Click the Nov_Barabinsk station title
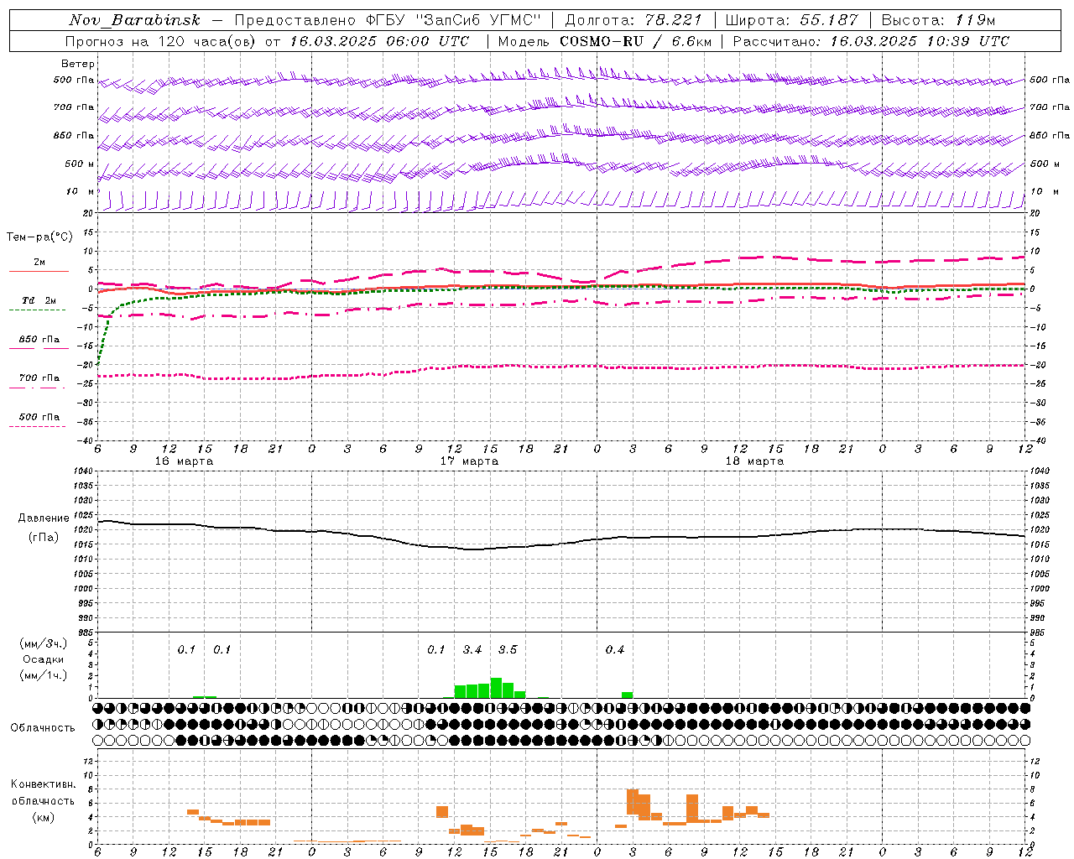Viewport: 1074px width, 859px height. click(134, 20)
